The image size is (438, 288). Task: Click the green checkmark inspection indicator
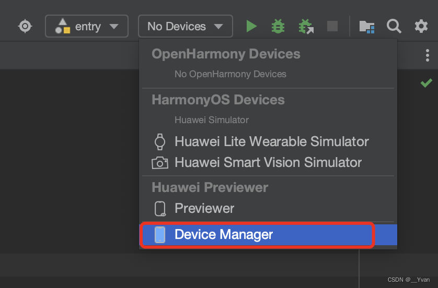click(x=427, y=83)
